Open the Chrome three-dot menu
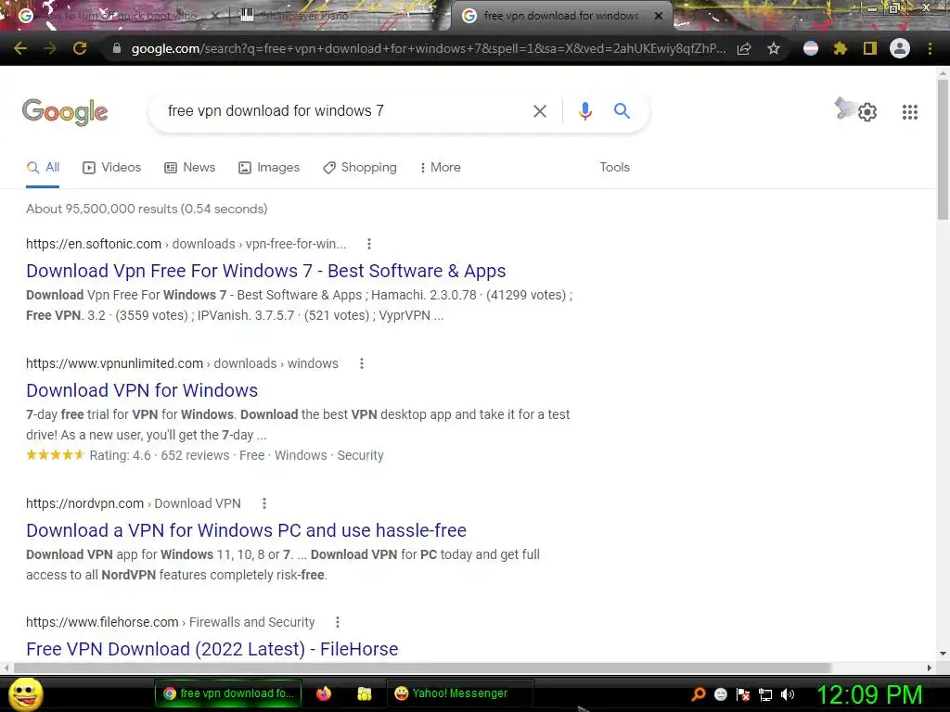The image size is (950, 712). (930, 48)
